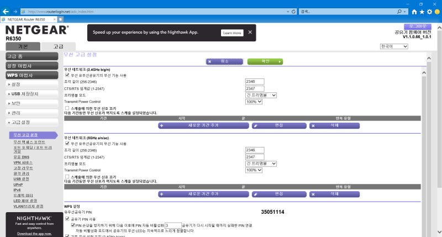
Task: Open the browser home page icon
Action: [x=414, y=12]
